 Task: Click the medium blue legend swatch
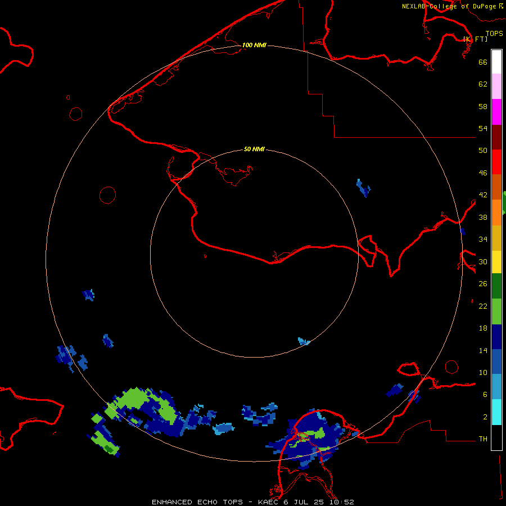click(496, 362)
